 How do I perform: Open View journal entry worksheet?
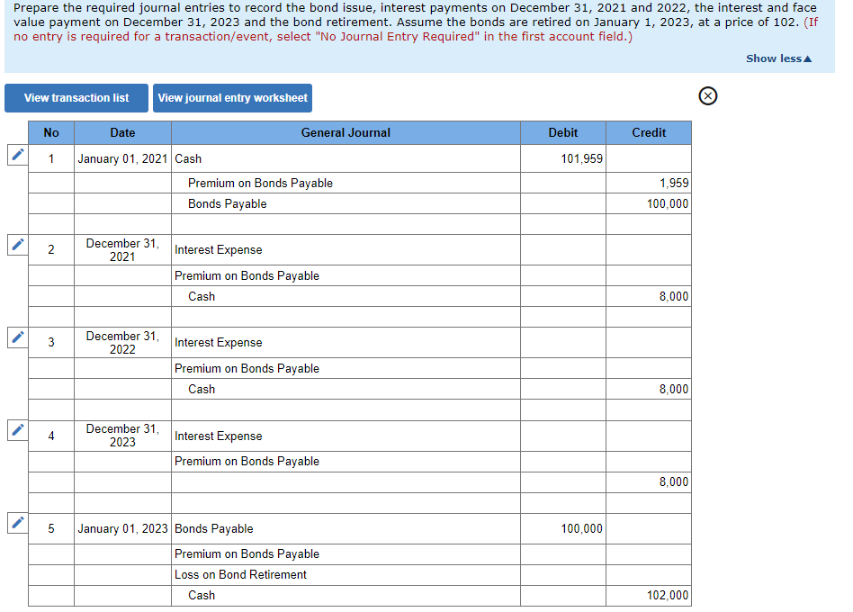(232, 98)
